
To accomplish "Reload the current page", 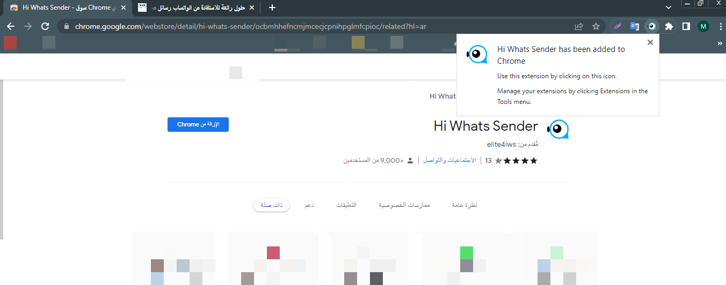I will (x=45, y=26).
